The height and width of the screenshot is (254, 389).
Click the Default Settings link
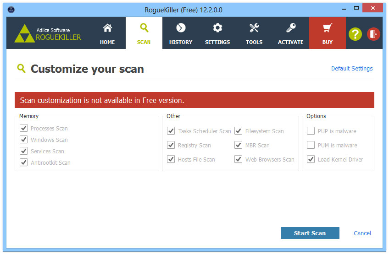[x=352, y=69]
